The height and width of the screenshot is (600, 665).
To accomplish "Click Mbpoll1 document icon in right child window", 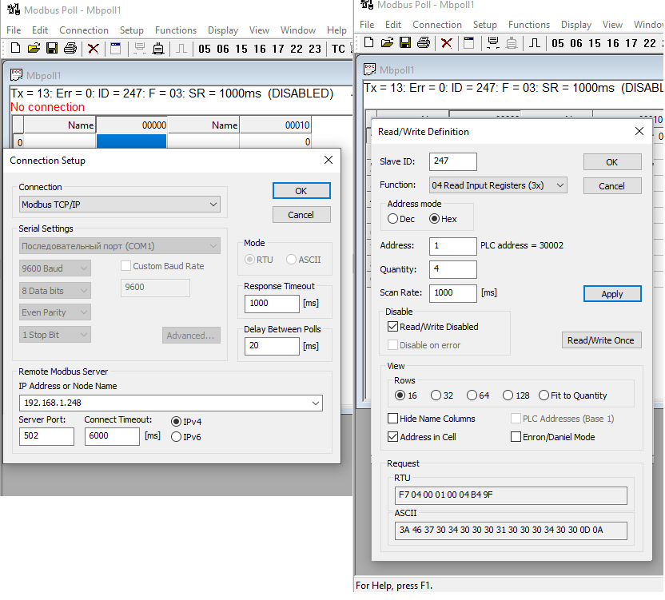I will pos(370,70).
